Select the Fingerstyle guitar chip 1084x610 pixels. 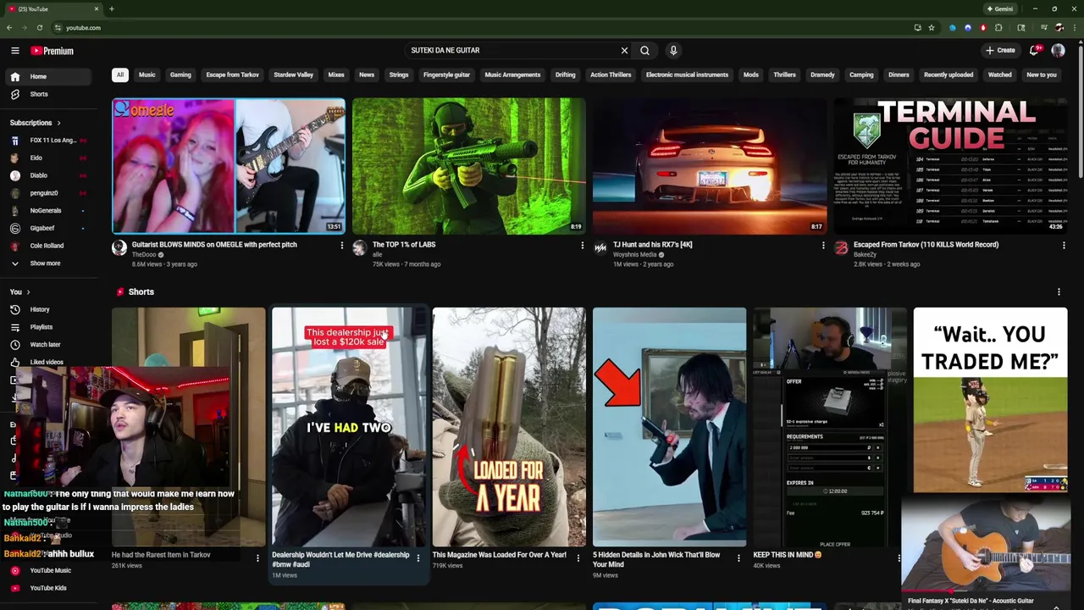point(446,75)
